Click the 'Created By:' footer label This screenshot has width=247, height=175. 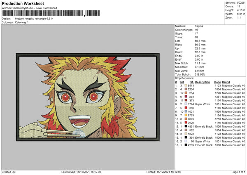pyautogui.click(x=9, y=172)
